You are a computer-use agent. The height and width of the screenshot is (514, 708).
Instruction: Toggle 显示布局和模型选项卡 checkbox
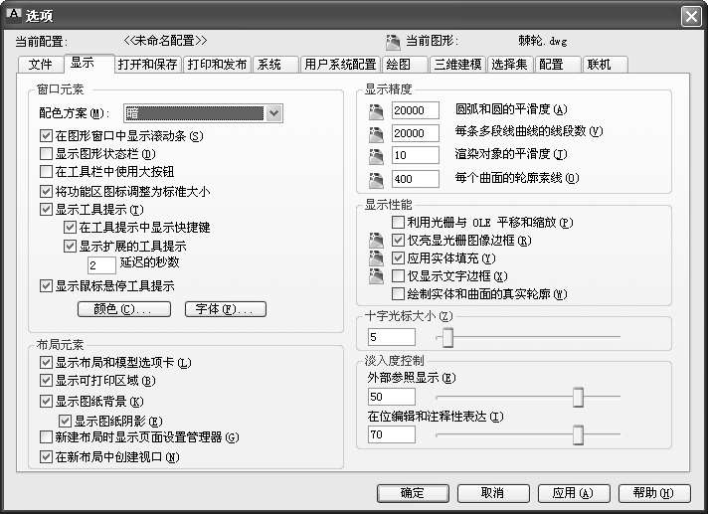(46, 362)
